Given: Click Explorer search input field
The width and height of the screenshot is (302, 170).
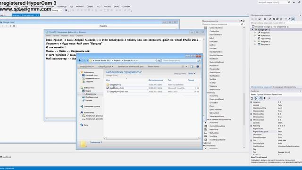Looking at the screenshot, I should (179, 61).
